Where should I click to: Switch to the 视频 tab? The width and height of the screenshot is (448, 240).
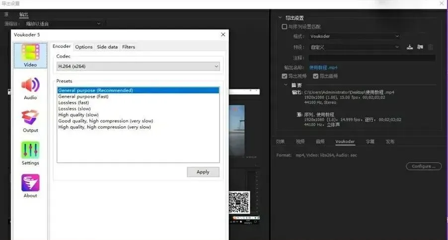pos(300,142)
